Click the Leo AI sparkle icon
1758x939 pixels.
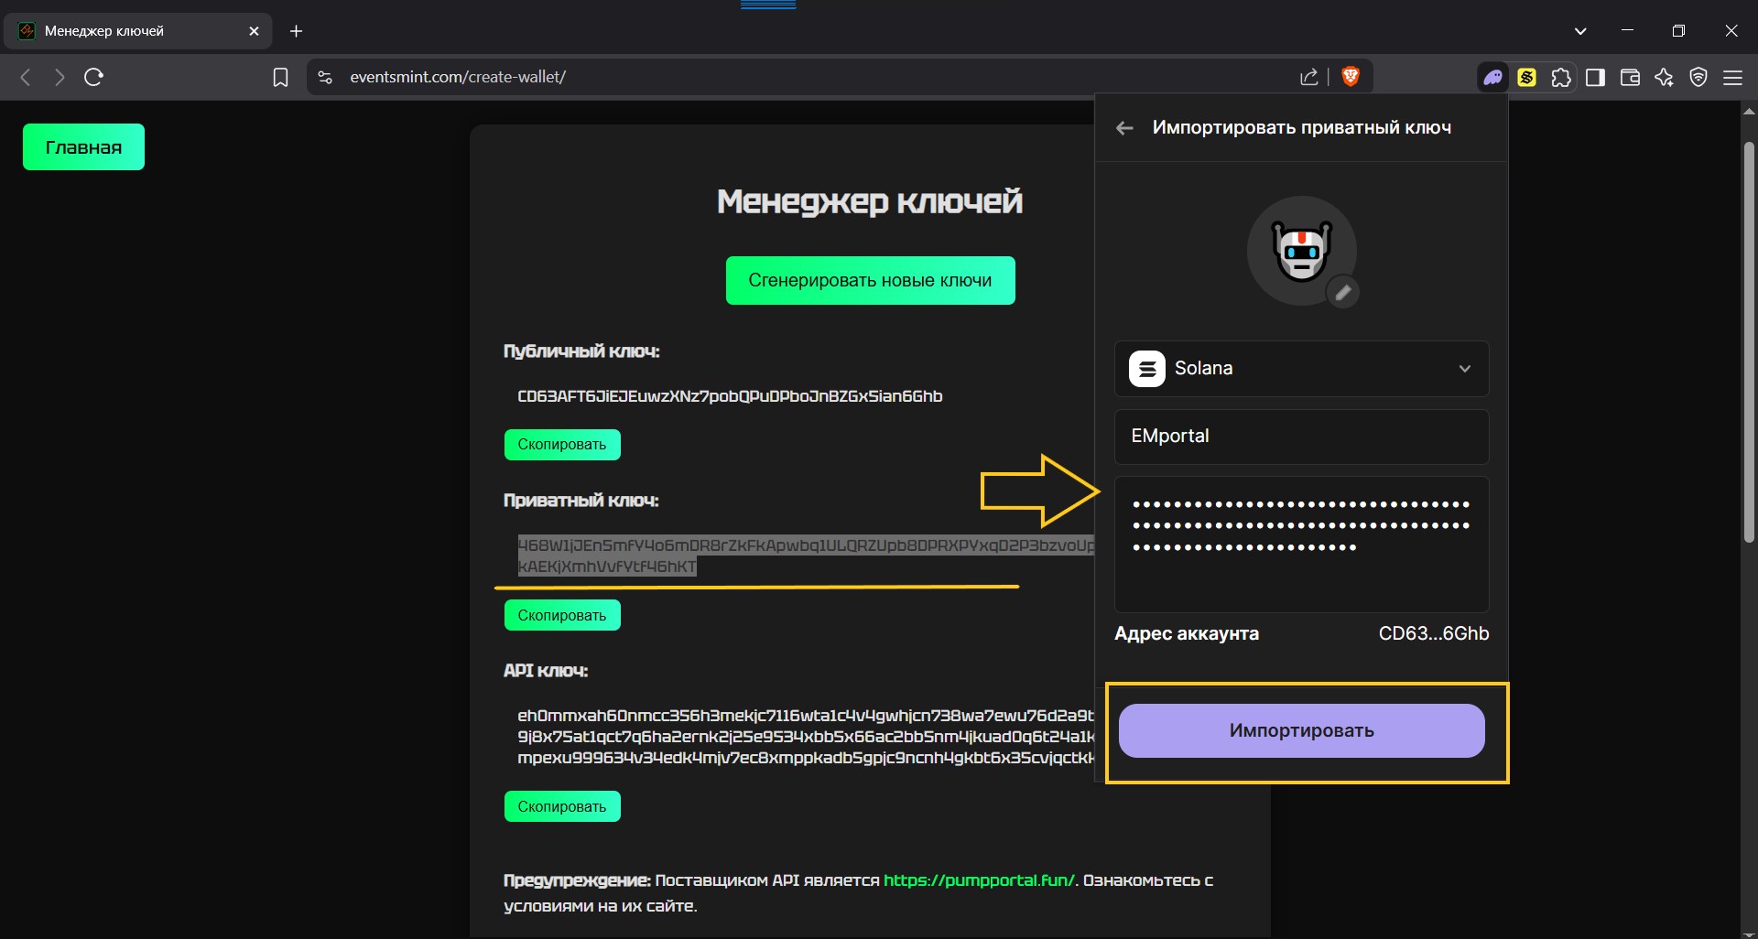click(x=1664, y=78)
